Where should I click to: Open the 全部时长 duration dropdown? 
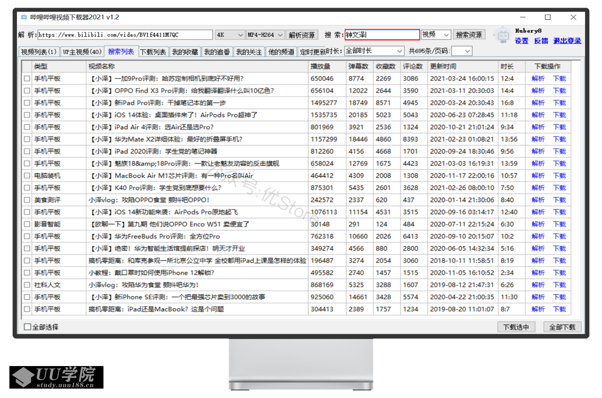(374, 51)
